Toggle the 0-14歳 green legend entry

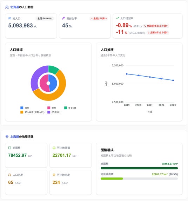[x=70, y=108]
